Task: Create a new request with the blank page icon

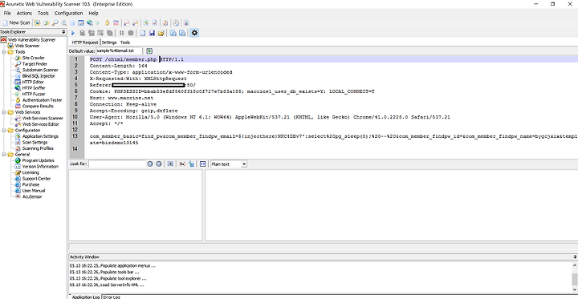Action: (143, 33)
